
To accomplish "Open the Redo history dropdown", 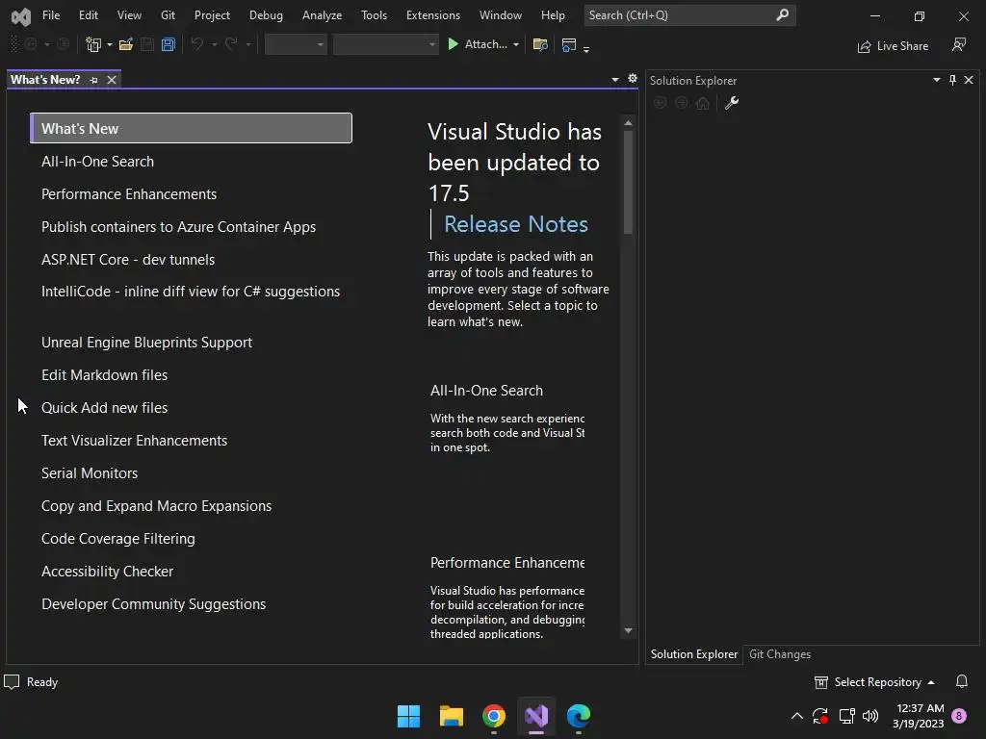I will tap(247, 44).
